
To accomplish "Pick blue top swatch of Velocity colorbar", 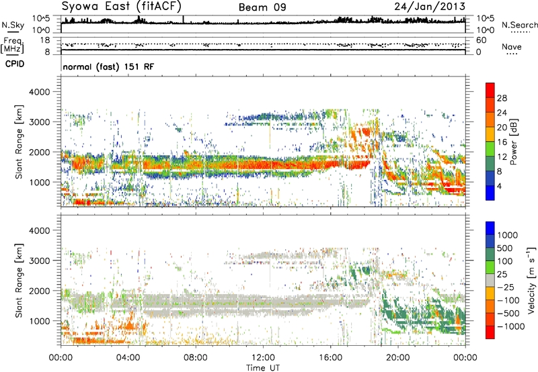I will point(490,228).
